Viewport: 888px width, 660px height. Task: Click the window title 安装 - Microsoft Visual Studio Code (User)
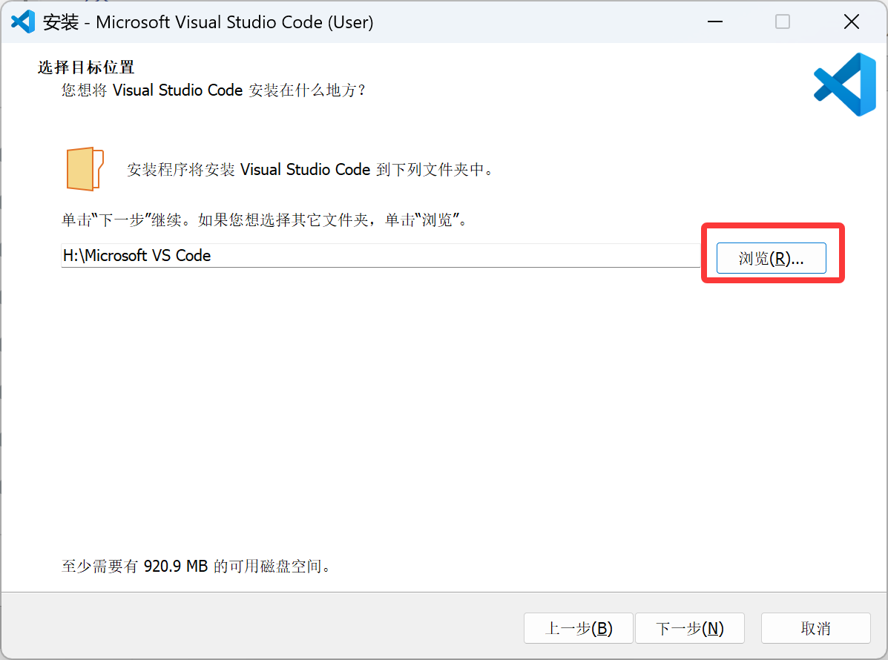(208, 22)
